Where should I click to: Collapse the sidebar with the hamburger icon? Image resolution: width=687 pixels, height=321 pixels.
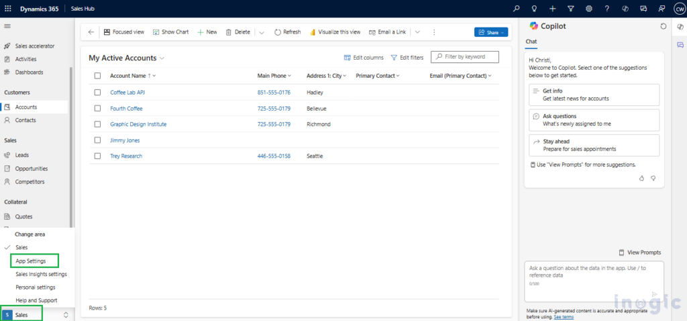[x=8, y=25]
